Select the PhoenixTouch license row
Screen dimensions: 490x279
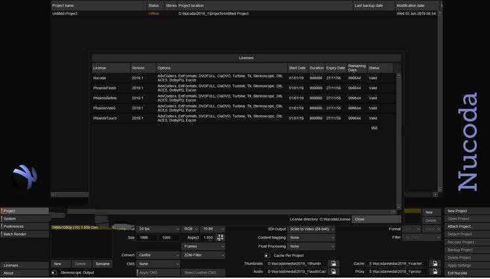(x=244, y=118)
